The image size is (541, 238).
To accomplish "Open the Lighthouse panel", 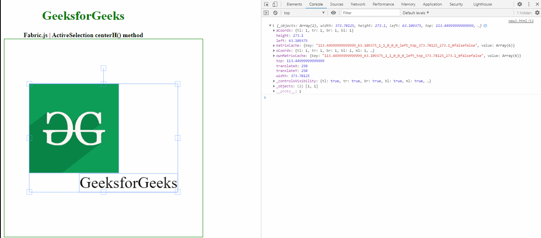I will point(482,4).
